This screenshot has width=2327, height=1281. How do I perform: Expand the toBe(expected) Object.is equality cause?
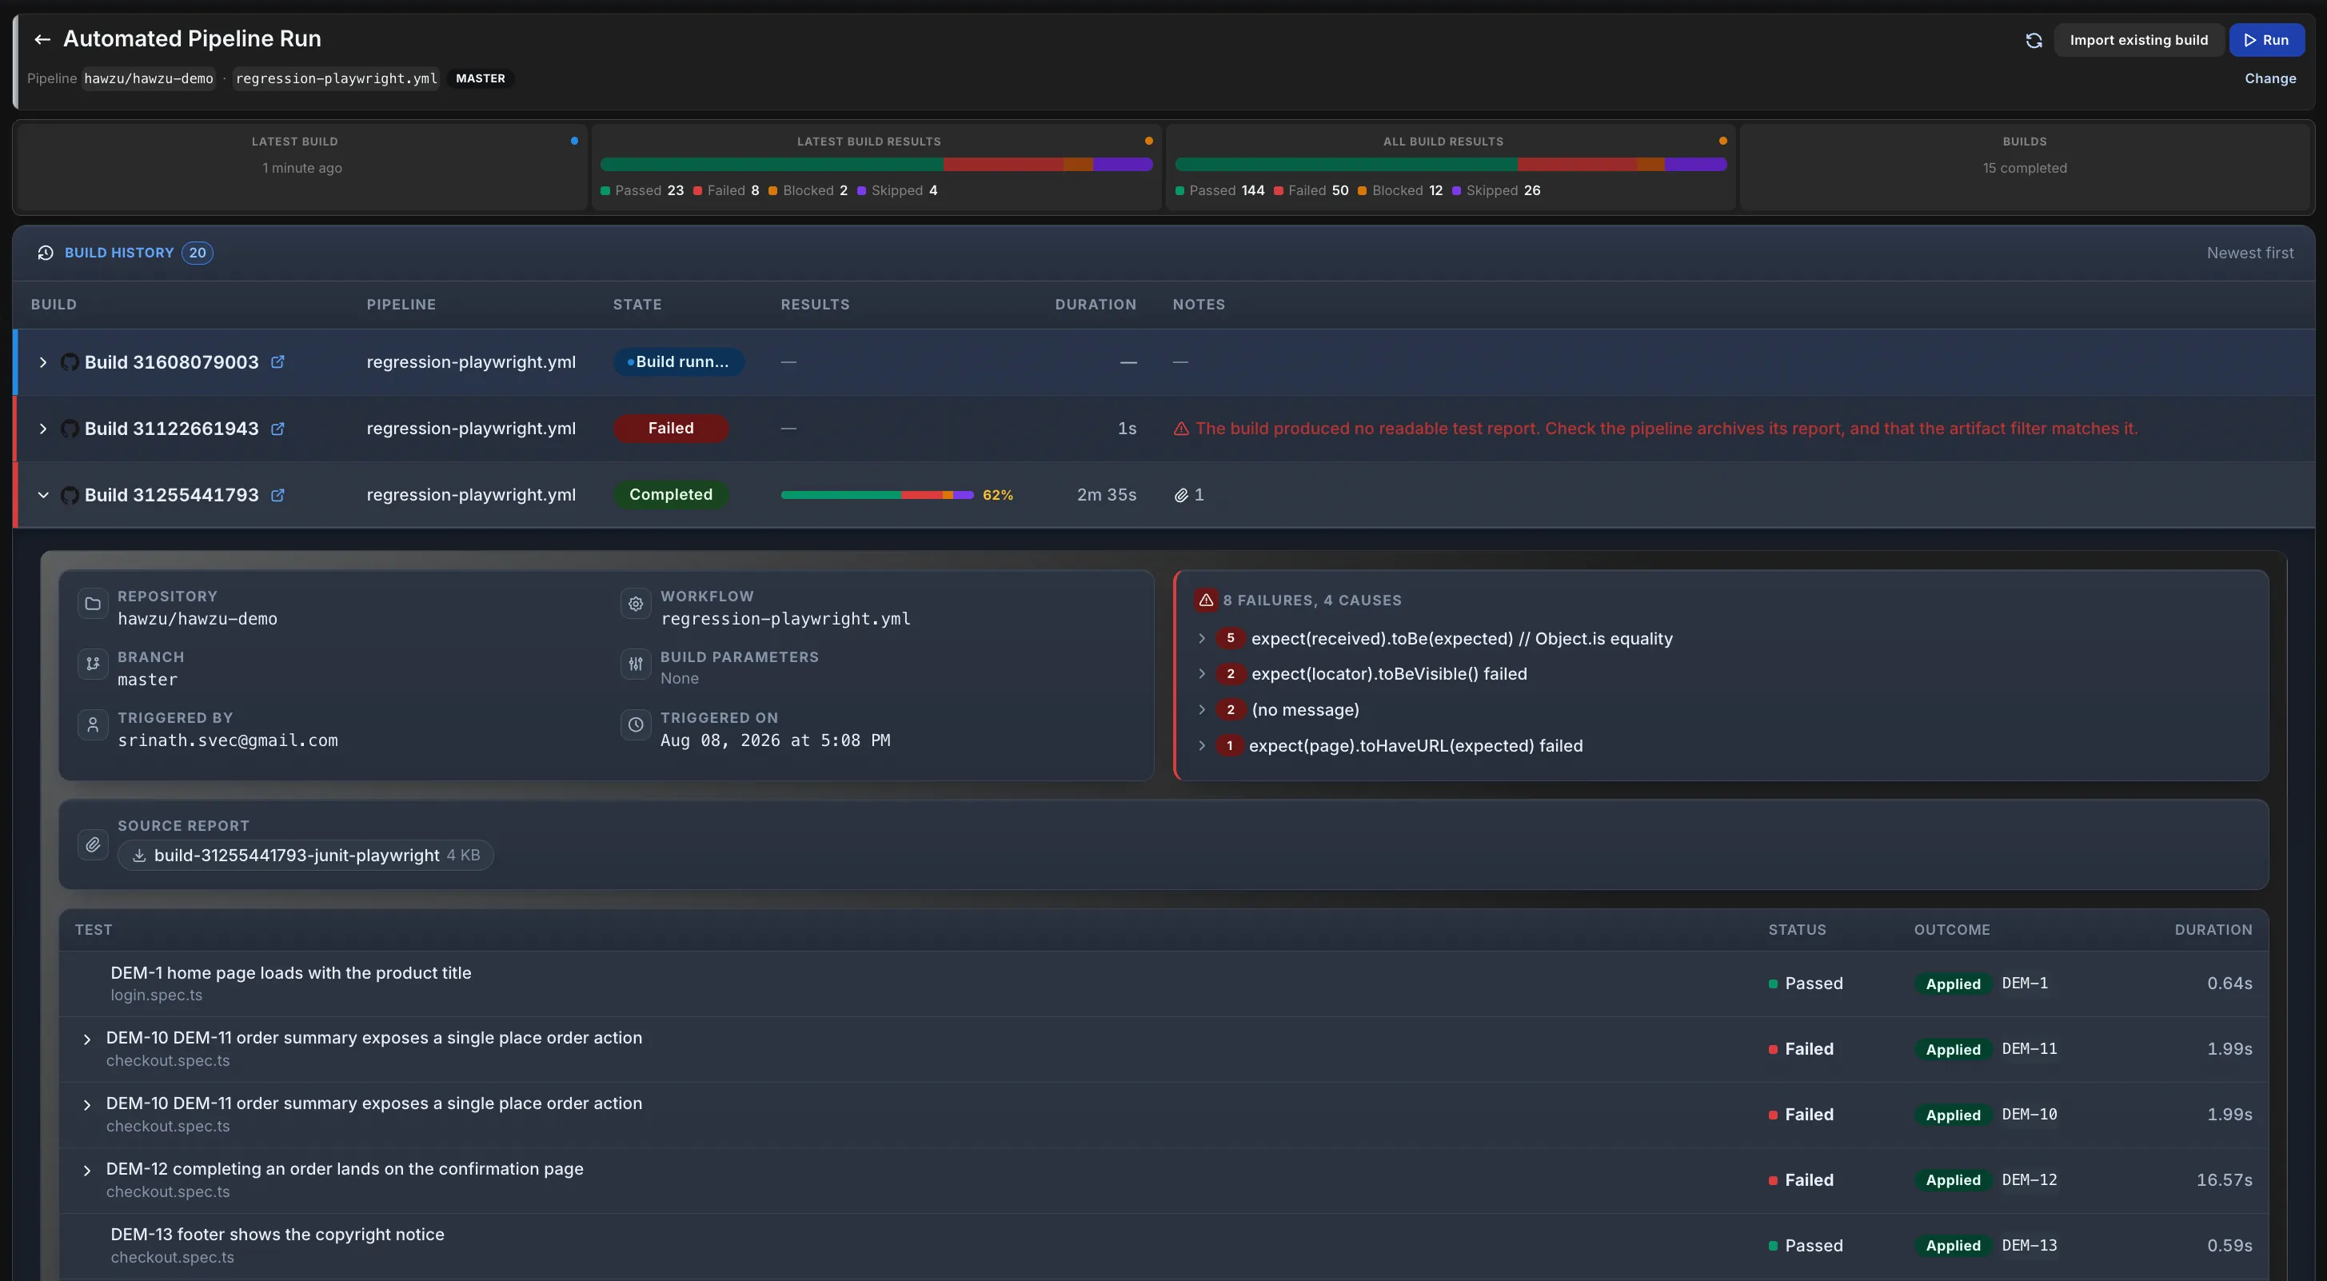pos(1201,639)
